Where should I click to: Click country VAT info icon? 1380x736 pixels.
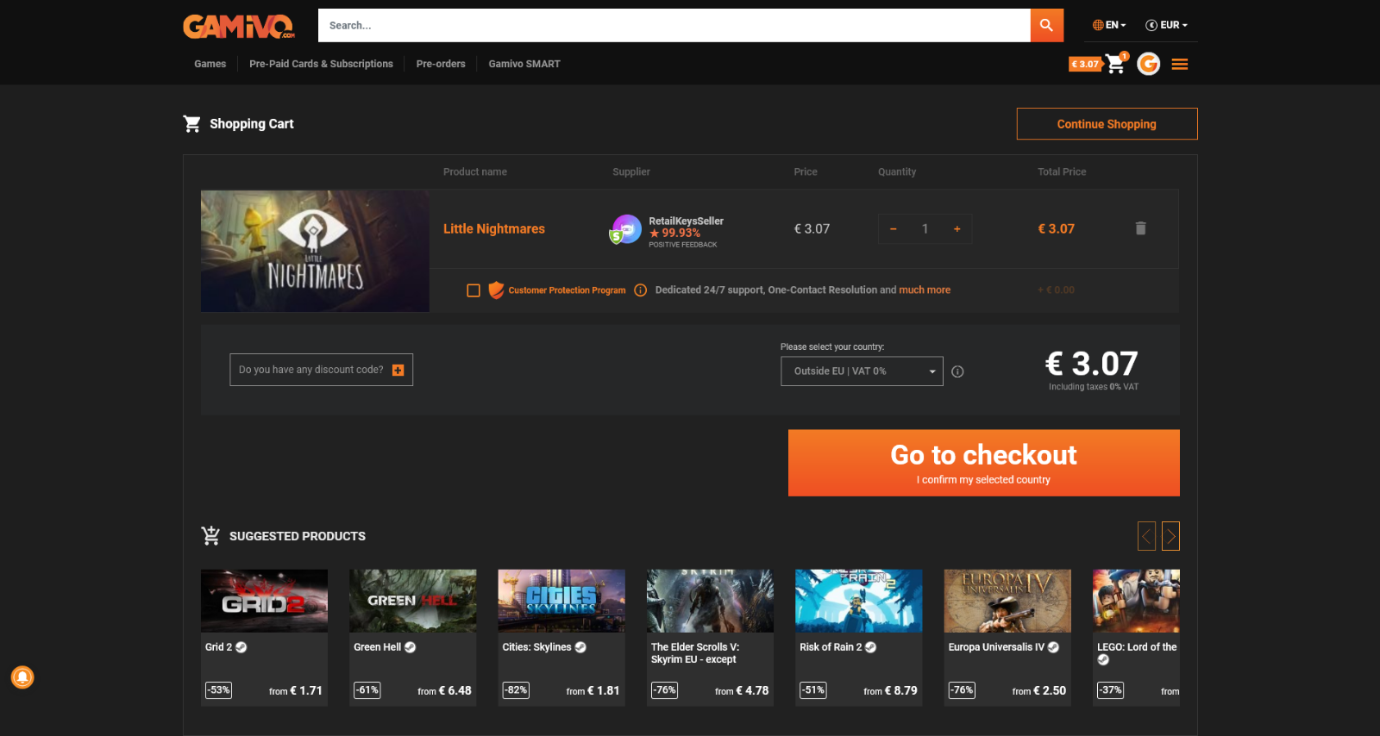click(x=957, y=371)
